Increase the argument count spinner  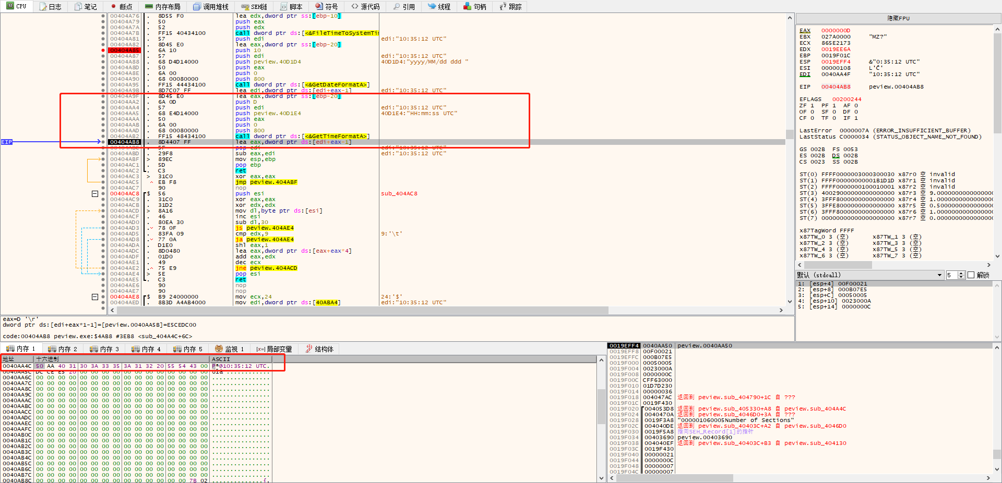[x=961, y=273]
